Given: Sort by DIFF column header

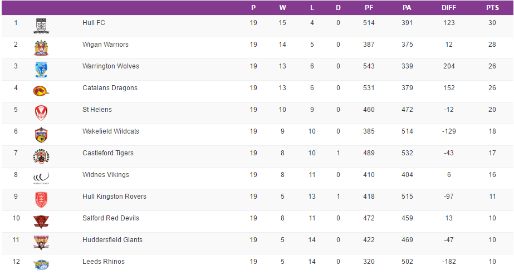Looking at the screenshot, I should 448,8.
